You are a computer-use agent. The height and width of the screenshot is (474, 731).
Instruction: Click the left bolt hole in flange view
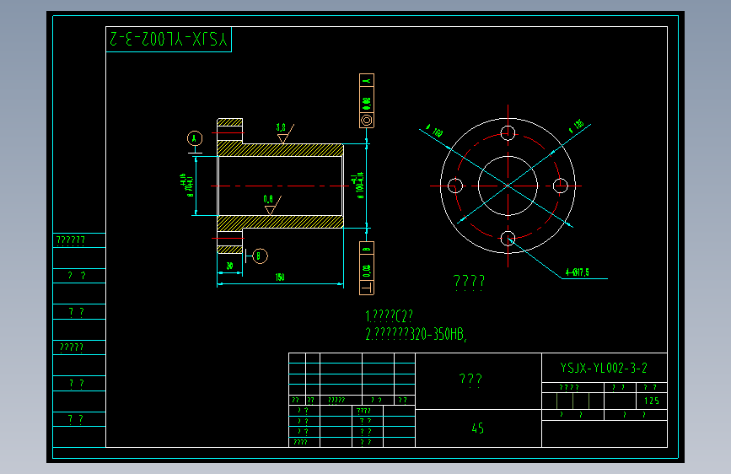tap(455, 186)
